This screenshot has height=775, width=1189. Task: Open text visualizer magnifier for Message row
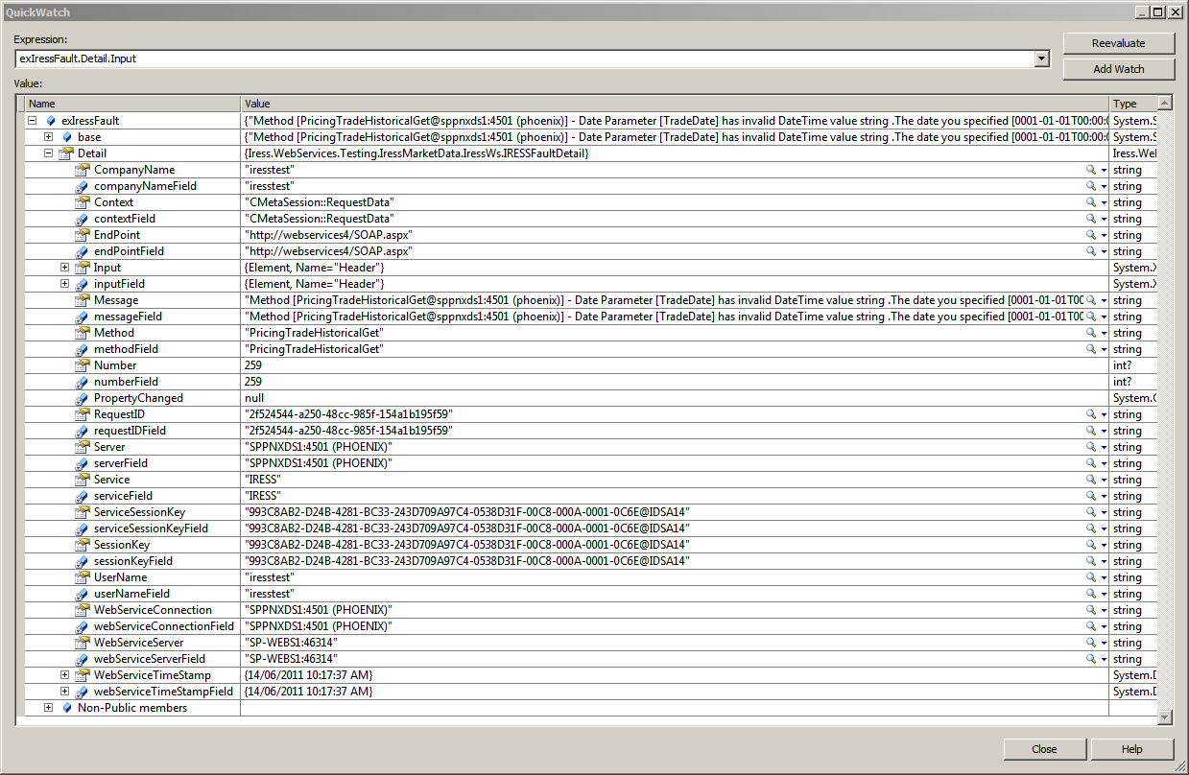point(1091,300)
